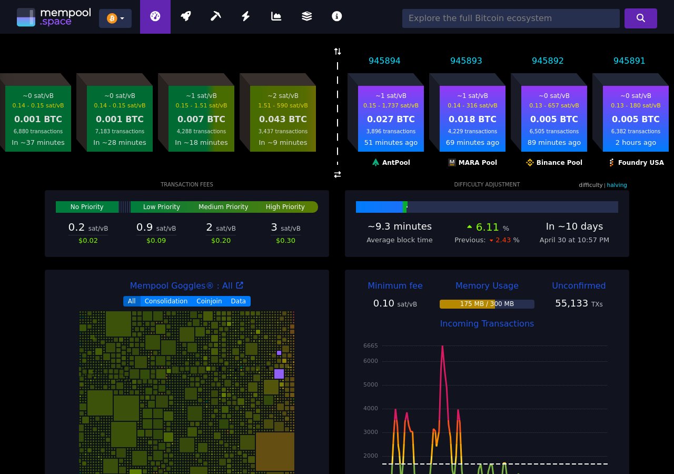Toggle the Data goggles filter

(x=238, y=301)
